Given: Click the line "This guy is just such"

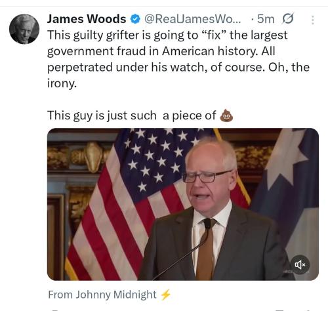Looking at the screenshot, I should pyautogui.click(x=102, y=115).
